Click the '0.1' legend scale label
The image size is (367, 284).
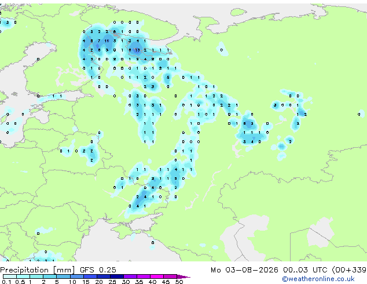(7, 282)
